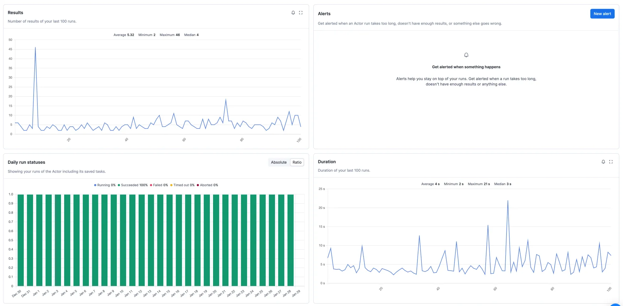Click the Succeeded 100% legend label
This screenshot has height=306, width=623.
tap(133, 185)
